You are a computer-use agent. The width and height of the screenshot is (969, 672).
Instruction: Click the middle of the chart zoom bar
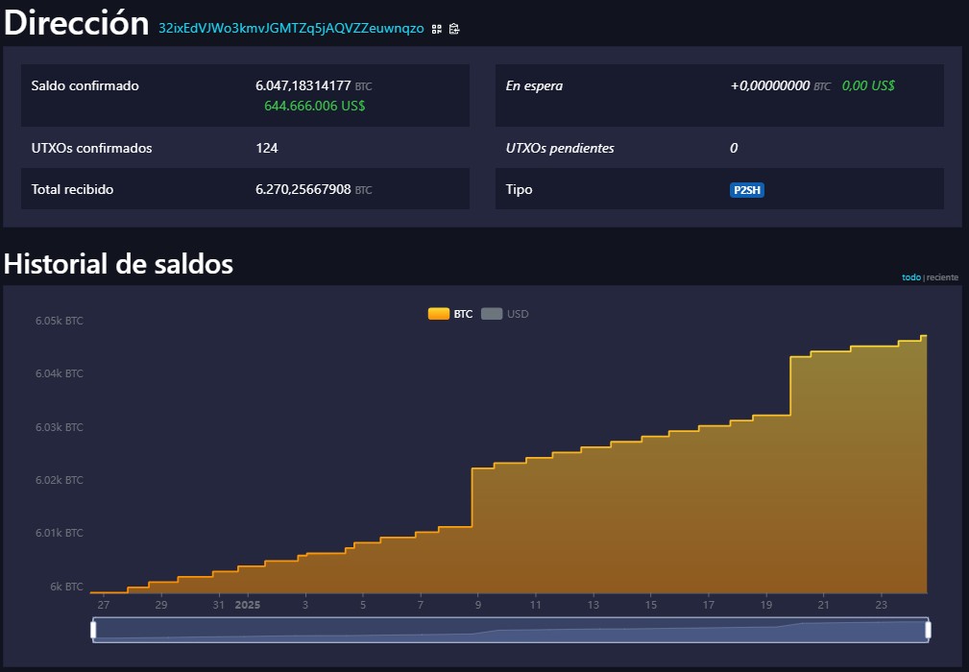[511, 630]
